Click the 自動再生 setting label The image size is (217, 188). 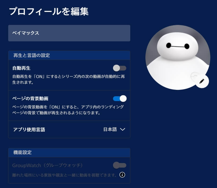(21, 68)
